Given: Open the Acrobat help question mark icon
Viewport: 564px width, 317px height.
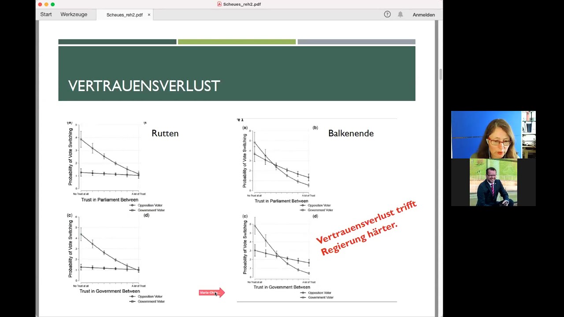Looking at the screenshot, I should click(x=387, y=15).
